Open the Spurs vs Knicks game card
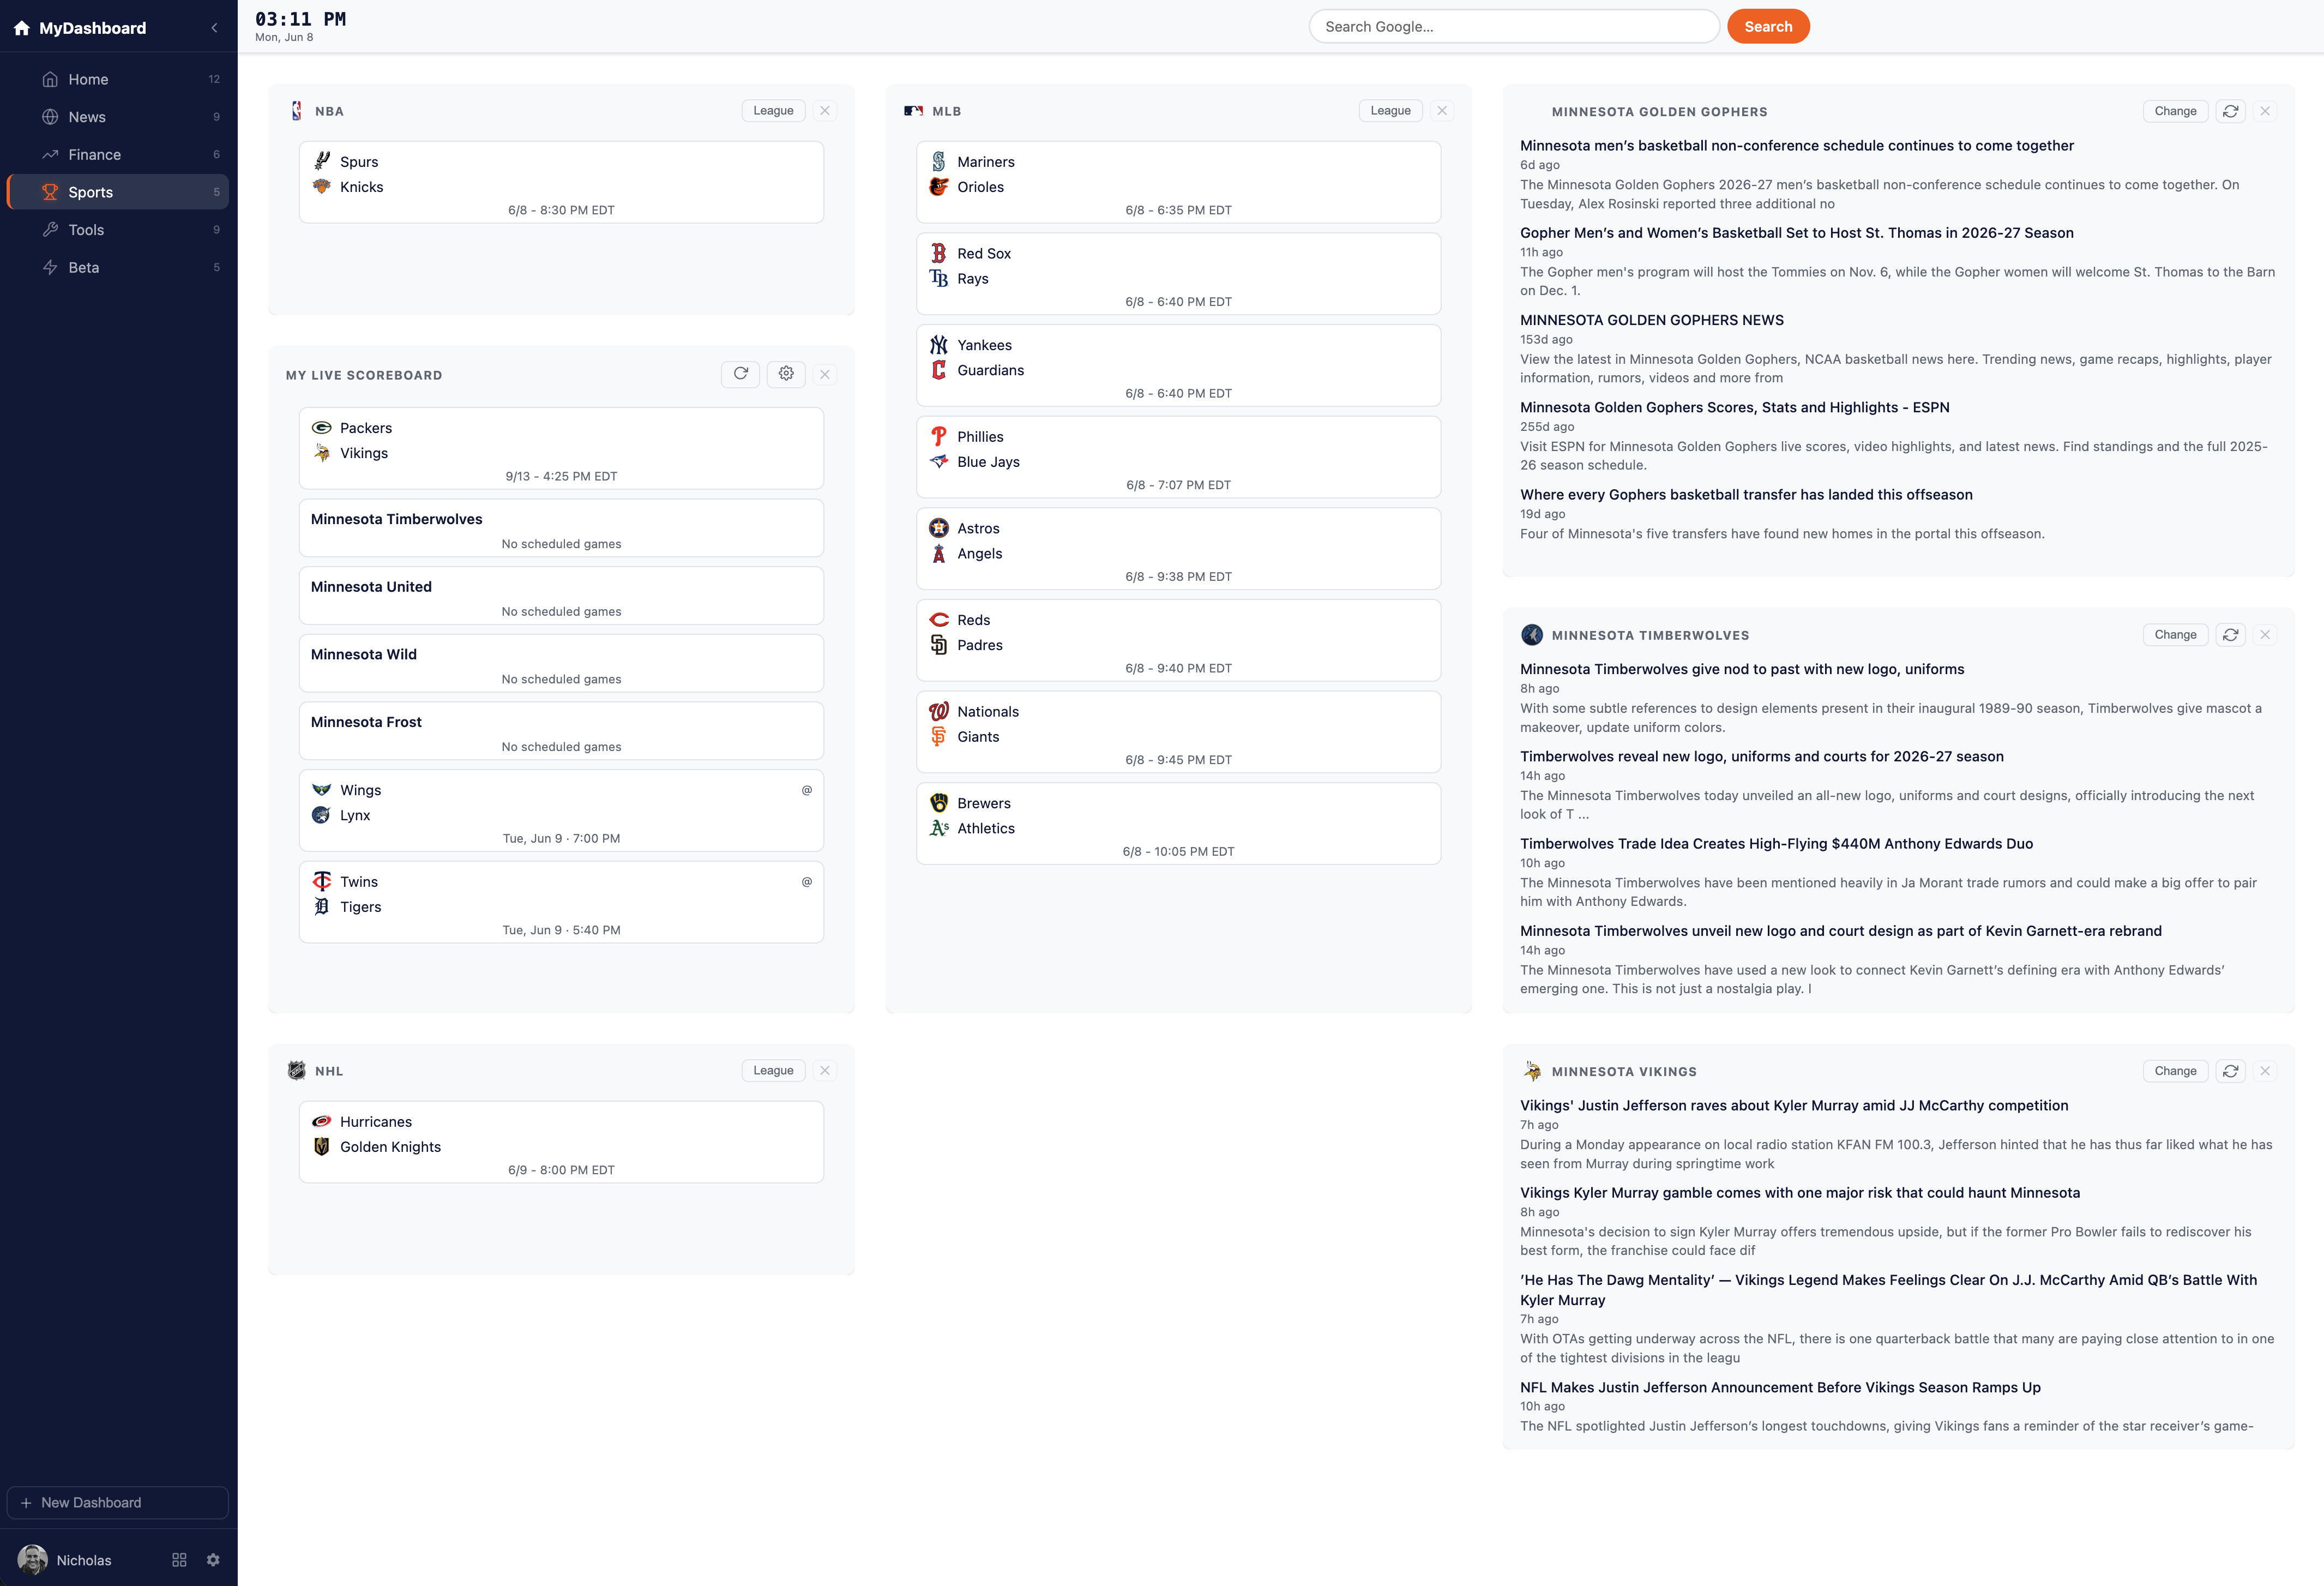 point(561,182)
